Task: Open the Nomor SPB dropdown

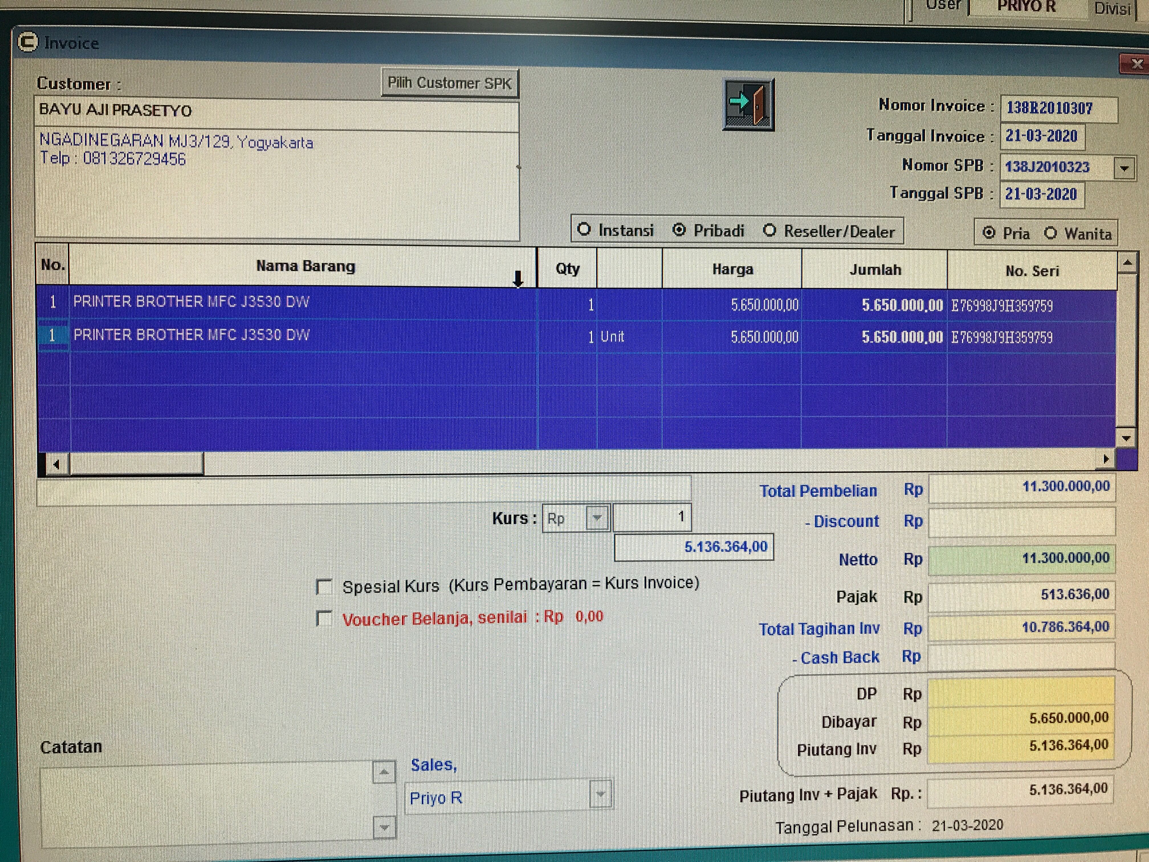Action: click(1124, 168)
